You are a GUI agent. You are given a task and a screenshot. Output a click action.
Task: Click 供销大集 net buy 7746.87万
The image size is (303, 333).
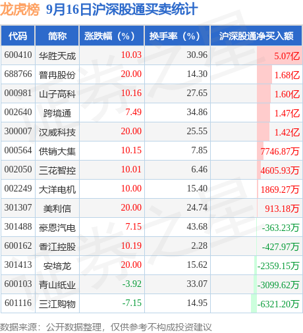click(280, 151)
